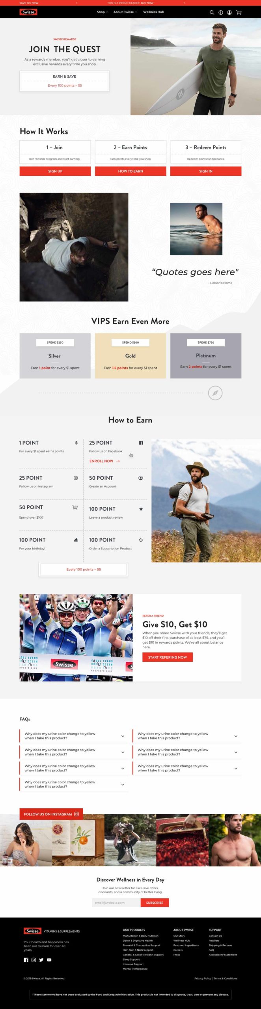The height and width of the screenshot is (1009, 261).
Task: Open the search magnifier icon in header
Action: 212,12
